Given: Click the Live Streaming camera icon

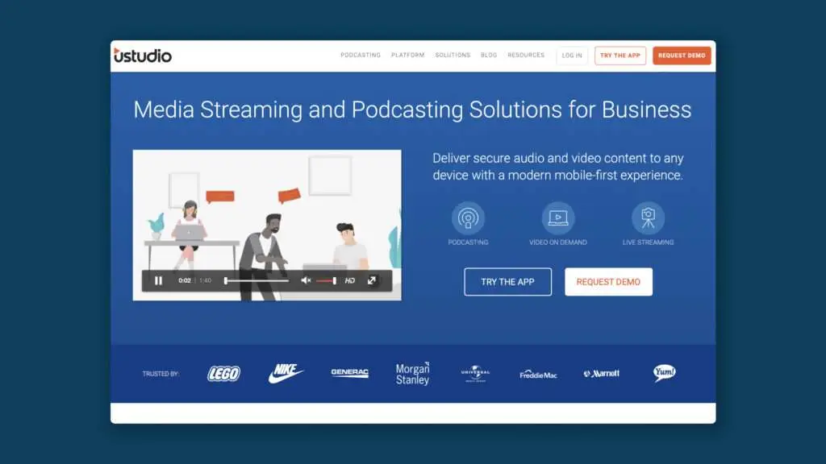Looking at the screenshot, I should click(x=648, y=217).
